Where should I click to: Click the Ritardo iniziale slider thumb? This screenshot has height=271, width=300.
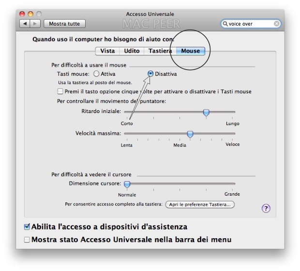pyautogui.click(x=206, y=113)
